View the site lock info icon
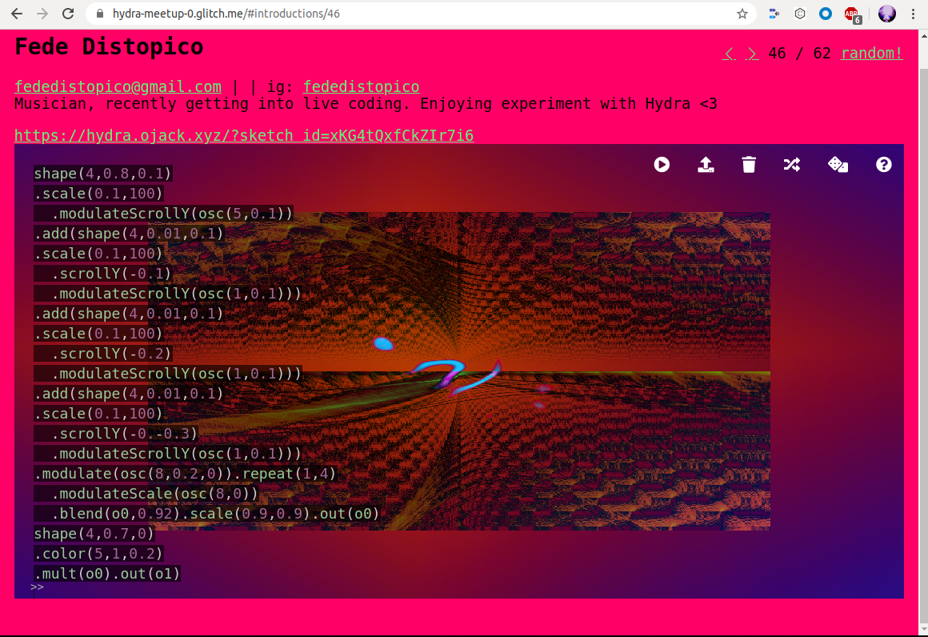928x637 pixels. pyautogui.click(x=100, y=14)
